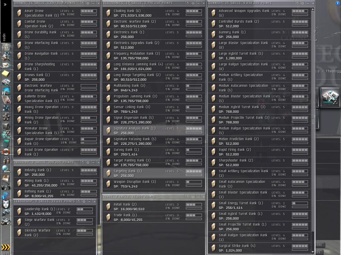Click the blue info icon top right
This screenshot has width=341, height=255.
tap(338, 3)
